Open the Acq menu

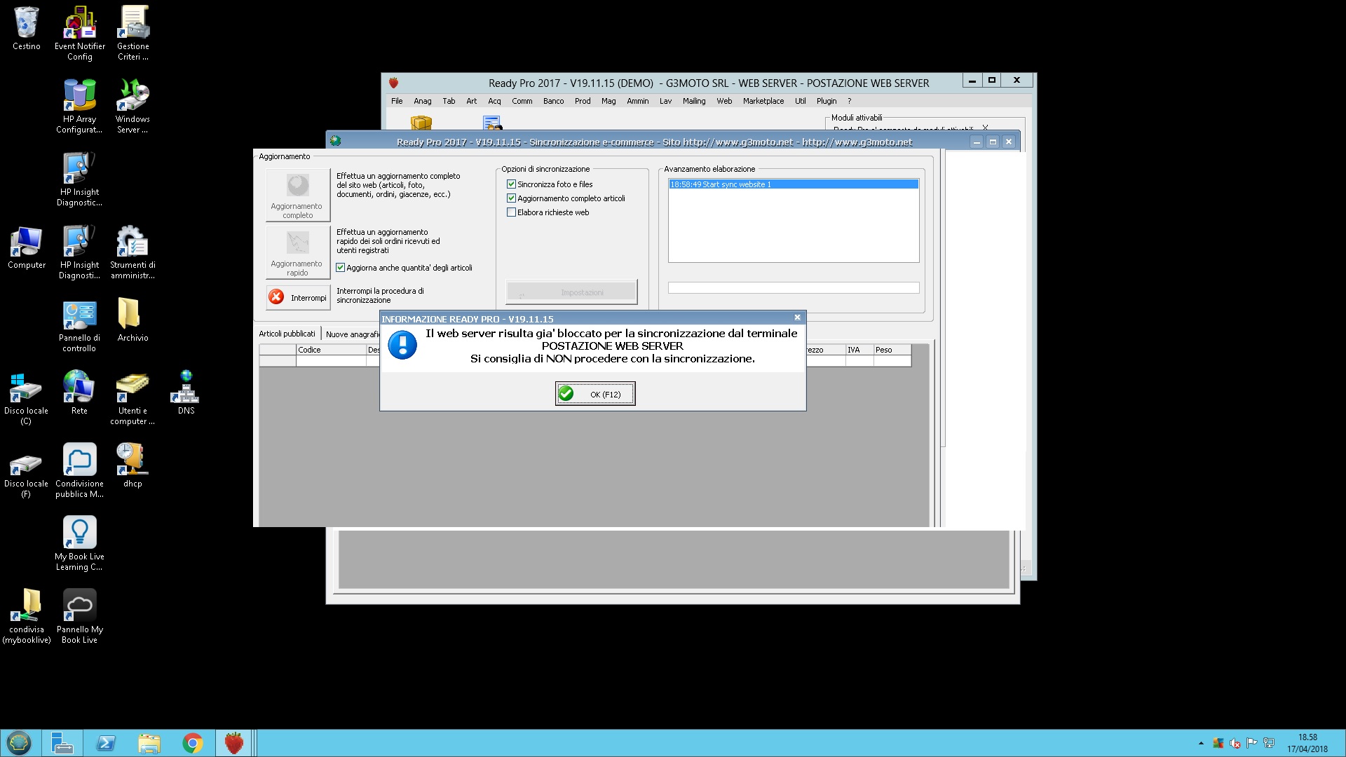pyautogui.click(x=494, y=101)
